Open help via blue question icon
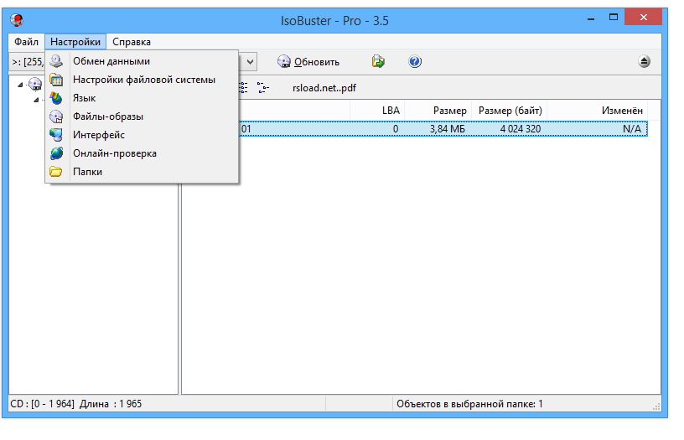The height and width of the screenshot is (440, 684). pos(415,61)
